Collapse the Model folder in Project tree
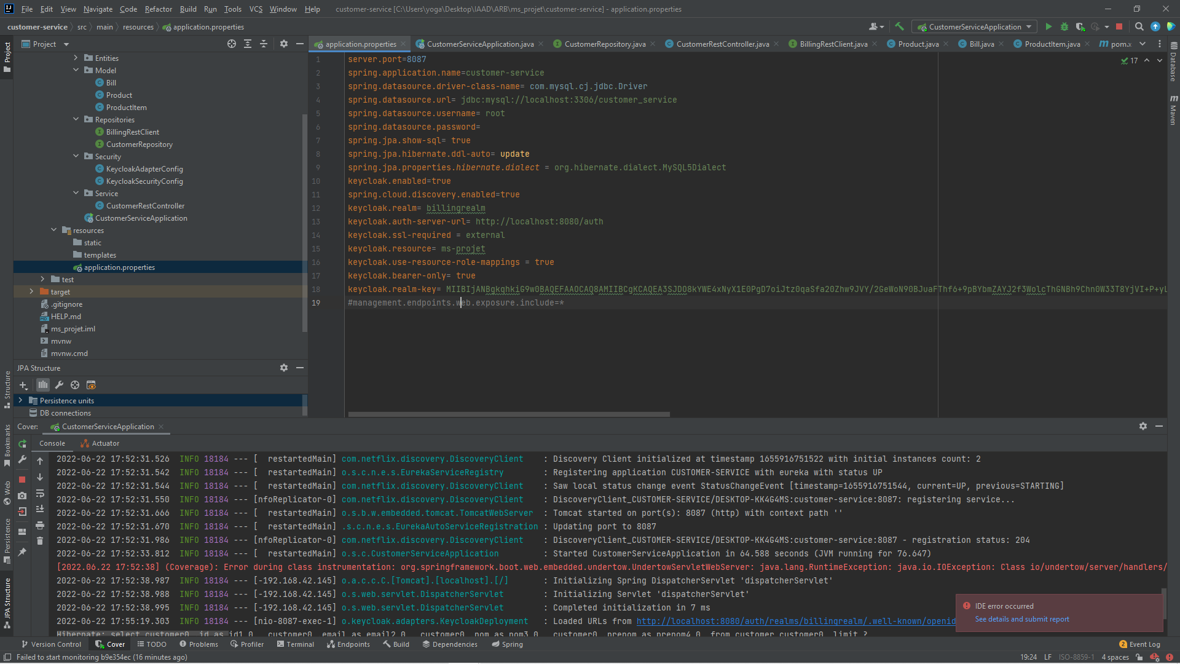 click(x=76, y=70)
